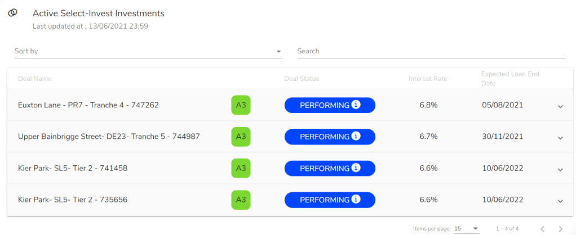Click the linked-circles Select-Invest icon
Screen dimensions: 576x235
click(x=12, y=13)
